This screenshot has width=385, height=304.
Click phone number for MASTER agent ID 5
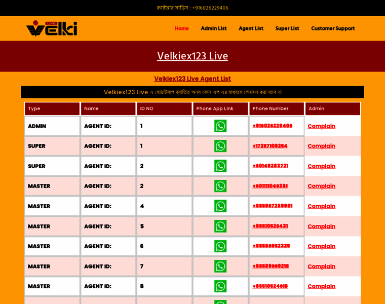(270, 226)
